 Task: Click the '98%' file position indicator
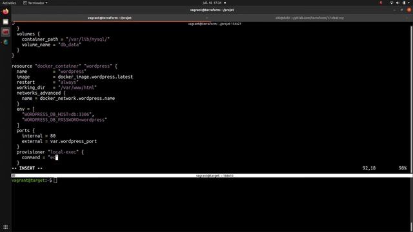(403, 168)
